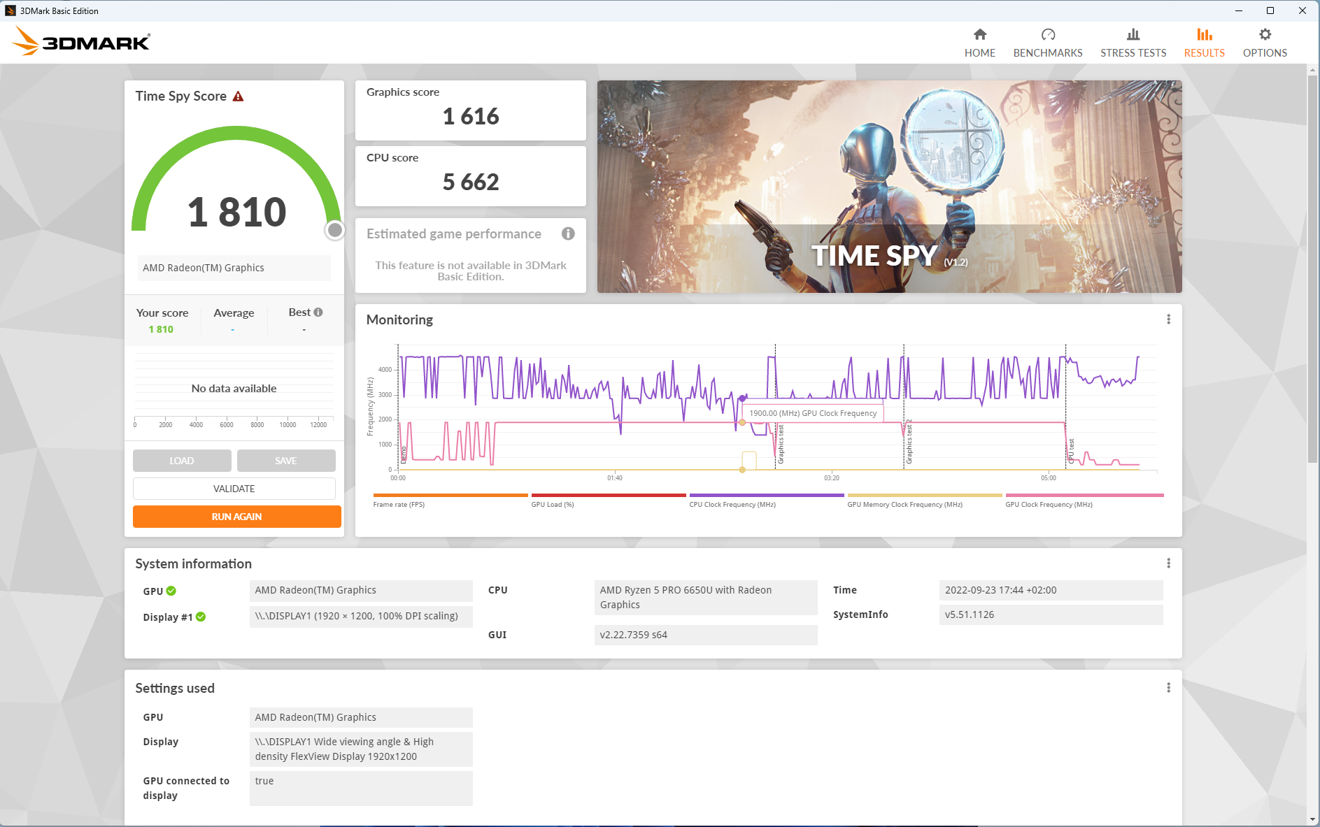Click the SystemInfo version 'v5.51.1126'

(x=1051, y=614)
